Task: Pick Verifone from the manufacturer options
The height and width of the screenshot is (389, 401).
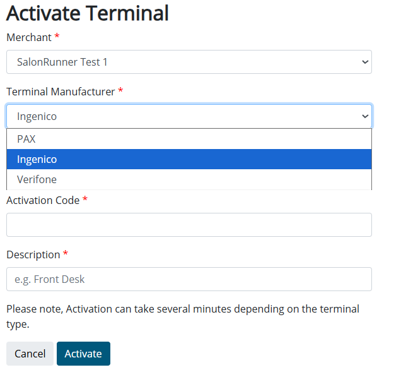Action: (37, 179)
